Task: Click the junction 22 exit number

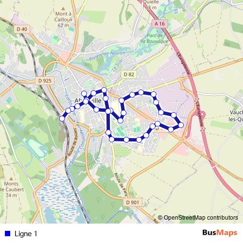Action: 196,100
